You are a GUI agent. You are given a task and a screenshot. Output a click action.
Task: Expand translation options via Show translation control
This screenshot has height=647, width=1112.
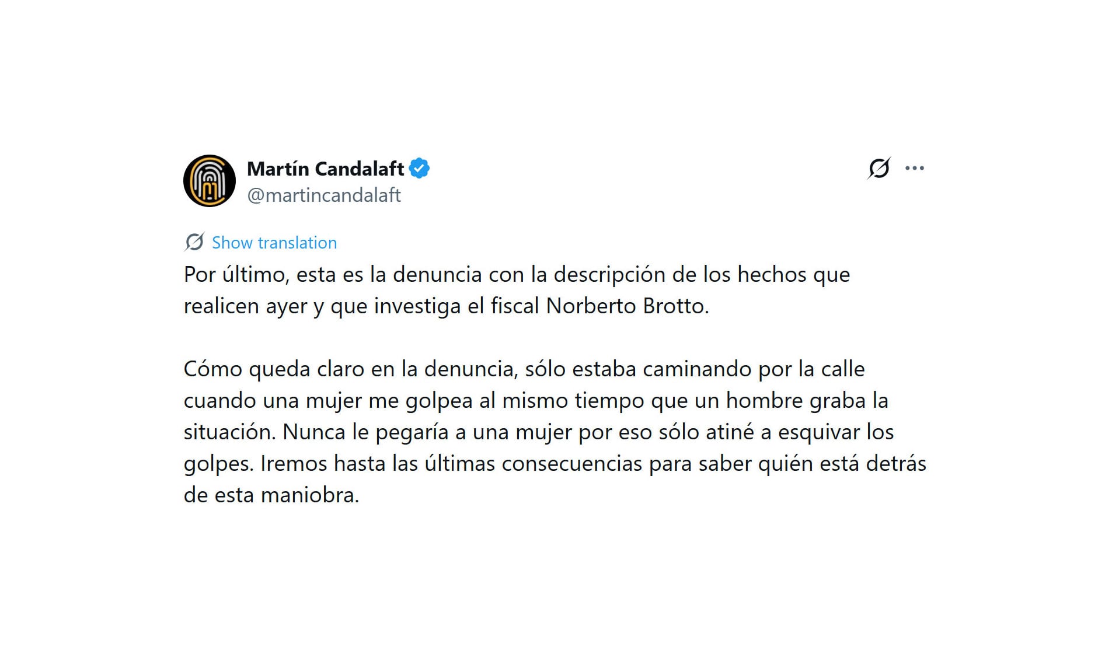(274, 242)
